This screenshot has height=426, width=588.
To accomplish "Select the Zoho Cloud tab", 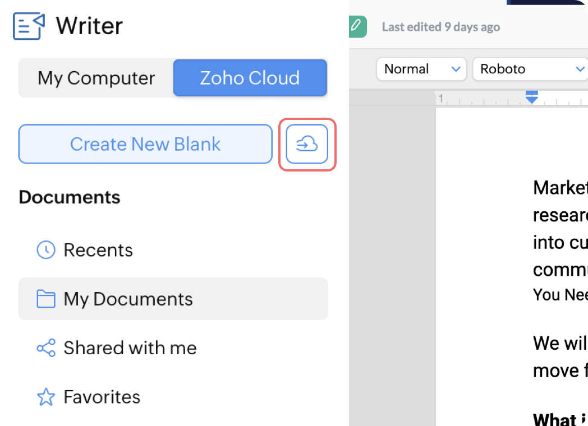I will [250, 78].
